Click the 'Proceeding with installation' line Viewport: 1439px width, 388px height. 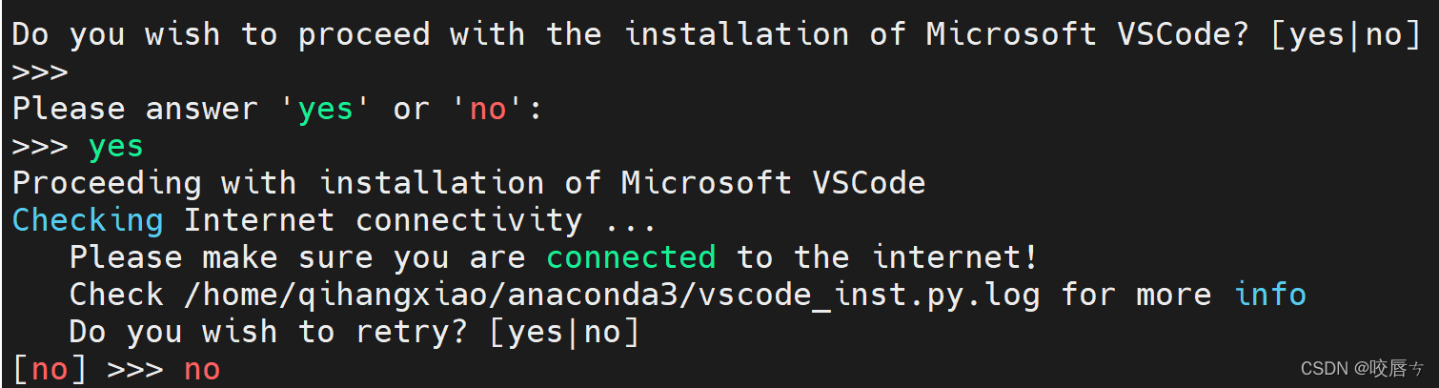click(x=469, y=183)
